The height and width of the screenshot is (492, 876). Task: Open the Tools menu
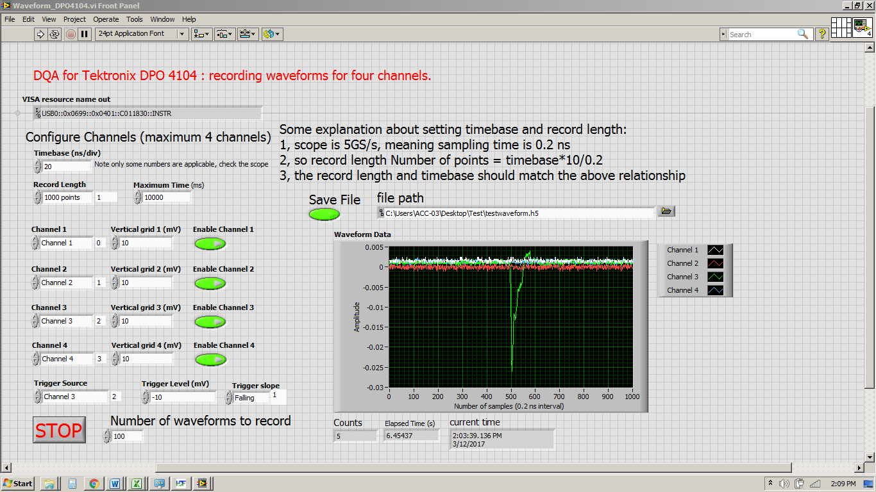click(x=135, y=19)
